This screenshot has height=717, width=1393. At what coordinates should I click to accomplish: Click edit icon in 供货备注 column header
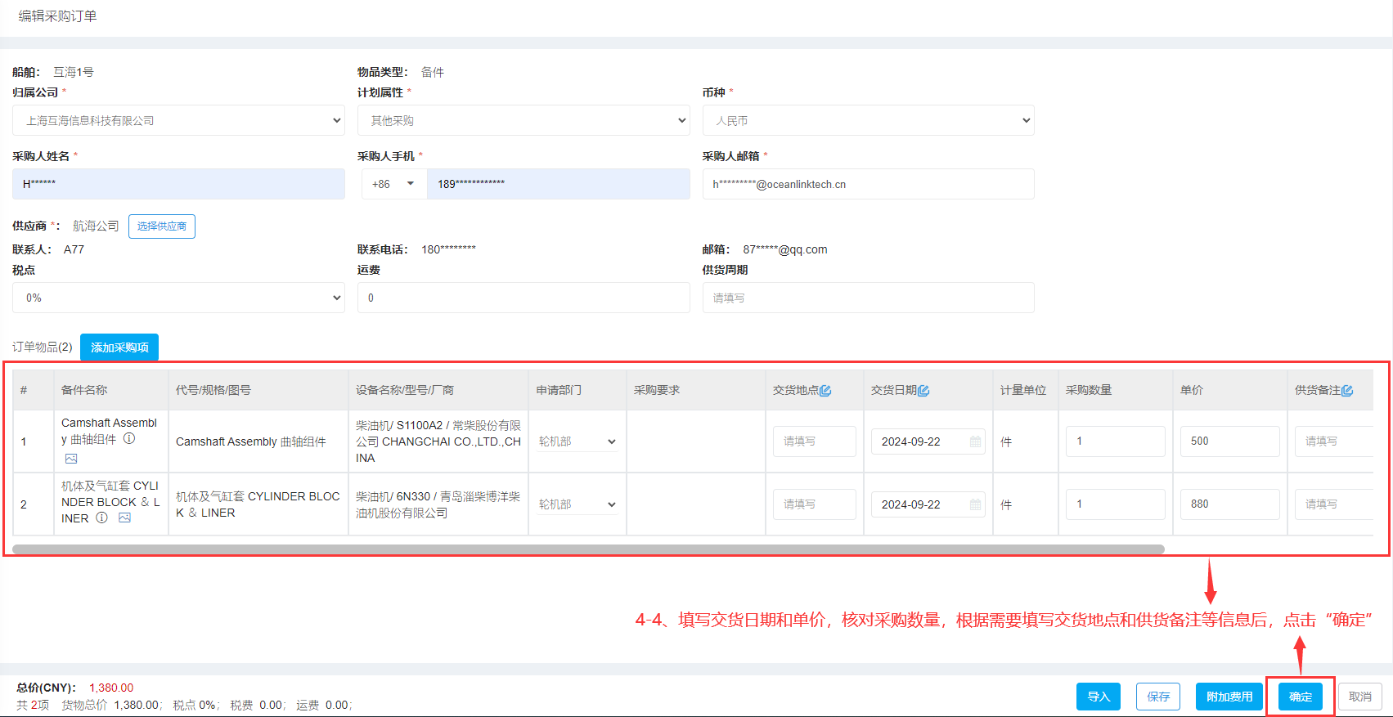click(1347, 391)
